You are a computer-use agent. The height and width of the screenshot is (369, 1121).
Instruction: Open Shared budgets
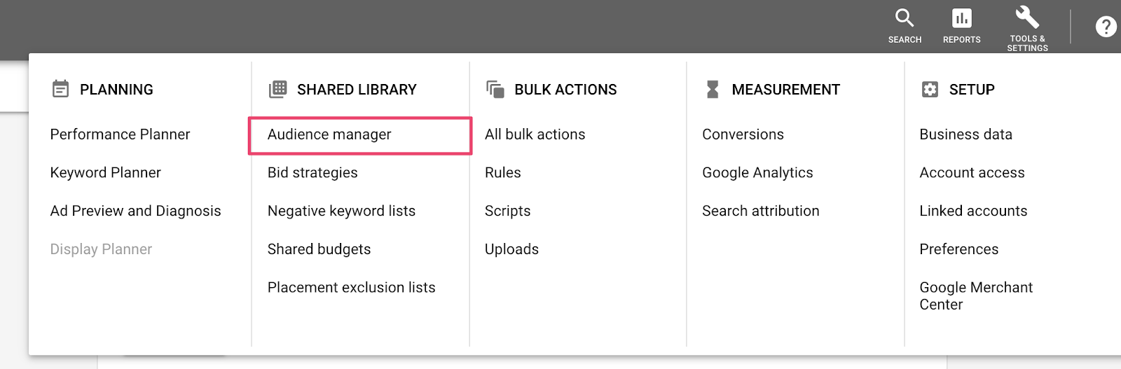point(319,249)
